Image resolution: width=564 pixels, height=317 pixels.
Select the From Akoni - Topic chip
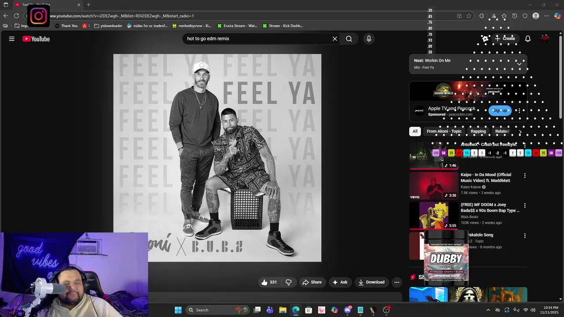444,131
